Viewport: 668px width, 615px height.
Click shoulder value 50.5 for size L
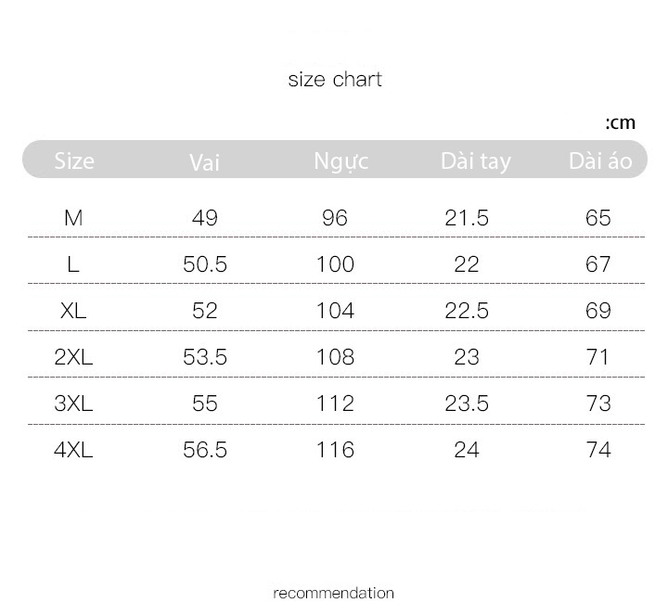(x=205, y=264)
